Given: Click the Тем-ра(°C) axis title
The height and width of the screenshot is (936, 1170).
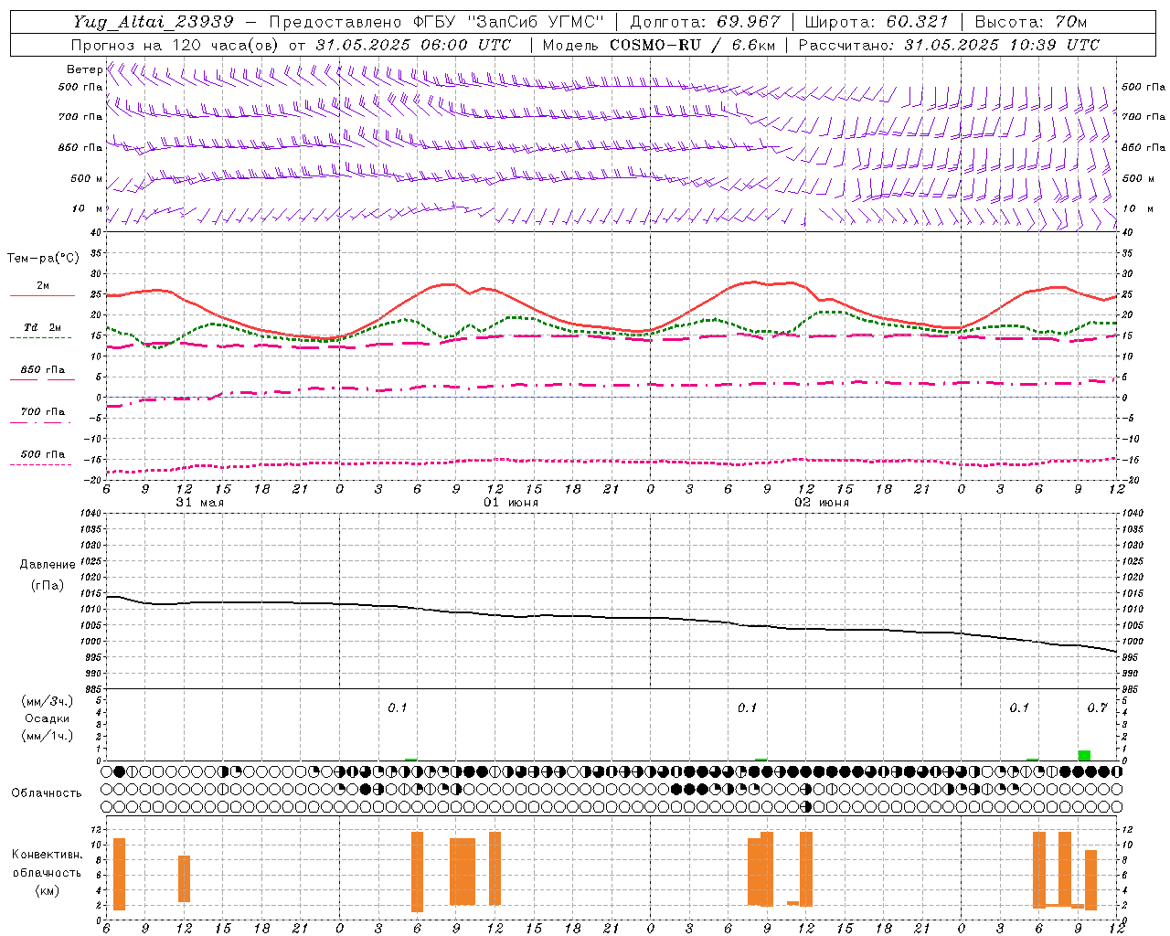Looking at the screenshot, I should pos(43,259).
